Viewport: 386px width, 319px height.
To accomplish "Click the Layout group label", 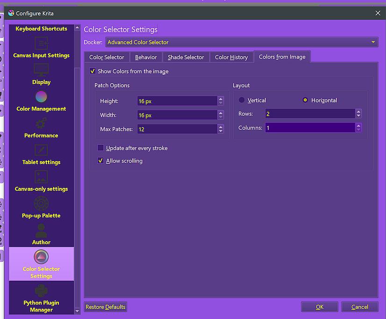I will coord(241,85).
